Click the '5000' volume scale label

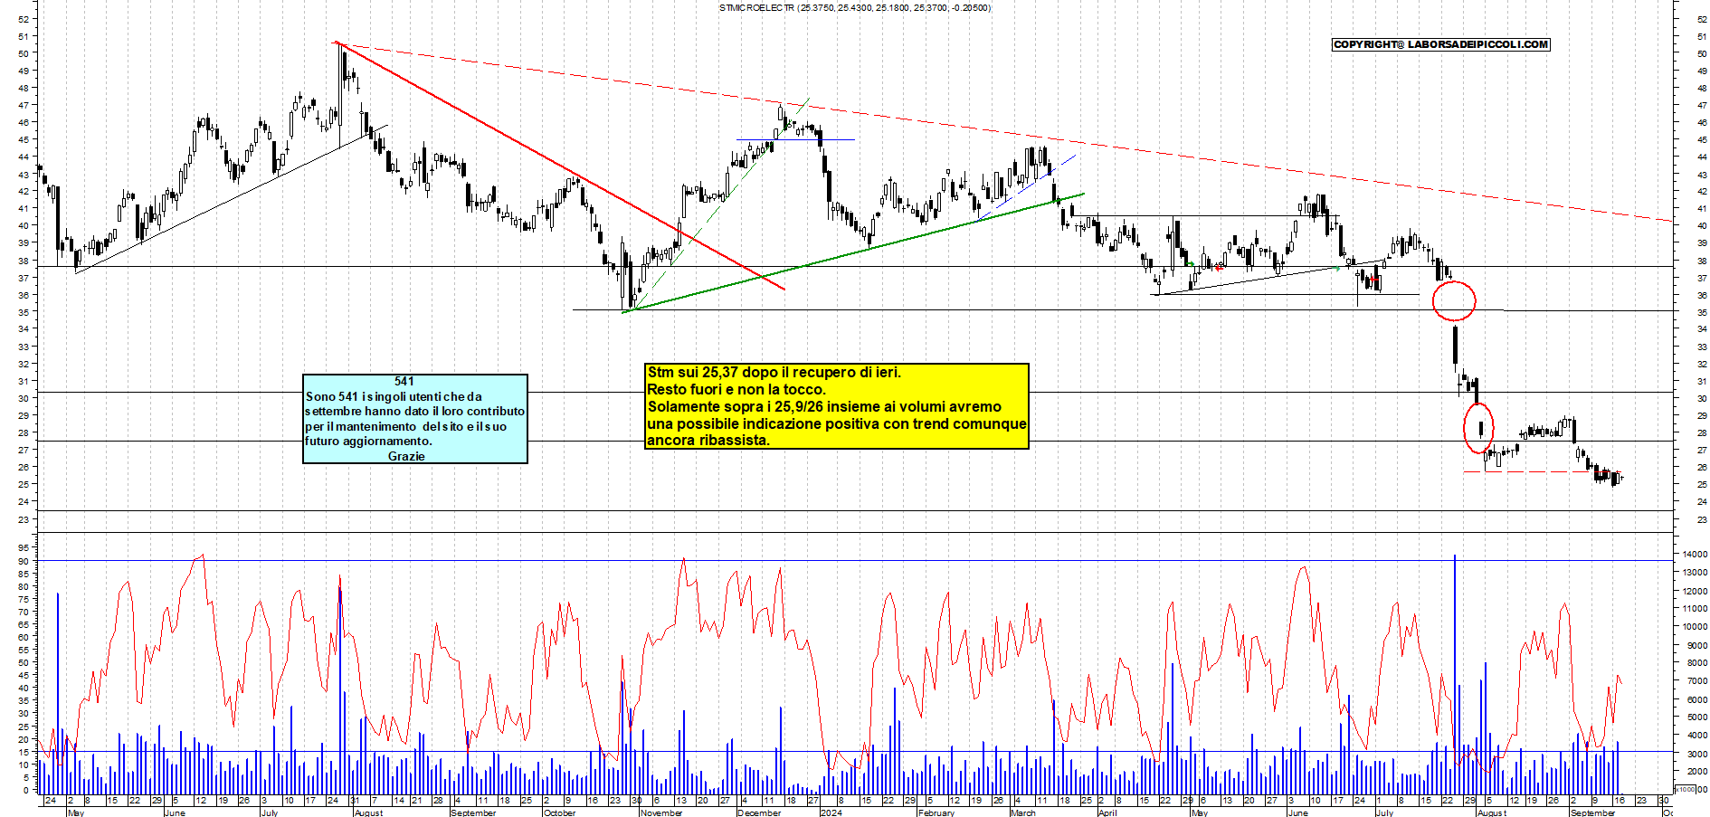coord(1696,717)
